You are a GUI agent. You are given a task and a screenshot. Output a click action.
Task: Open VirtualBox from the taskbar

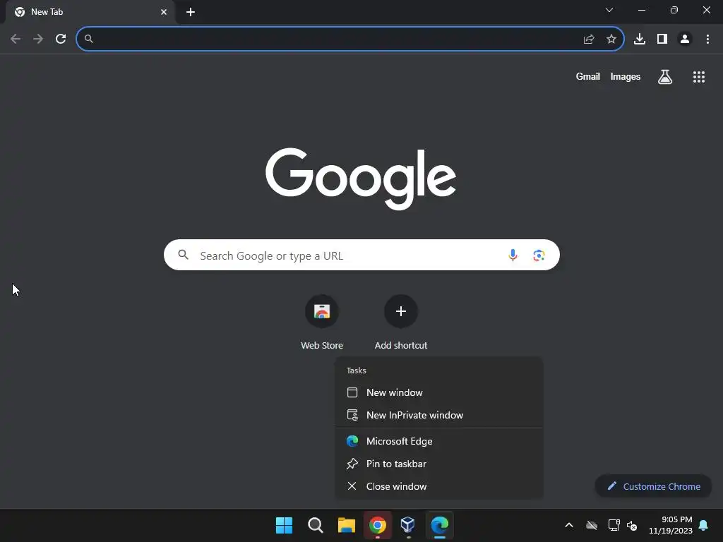408,525
